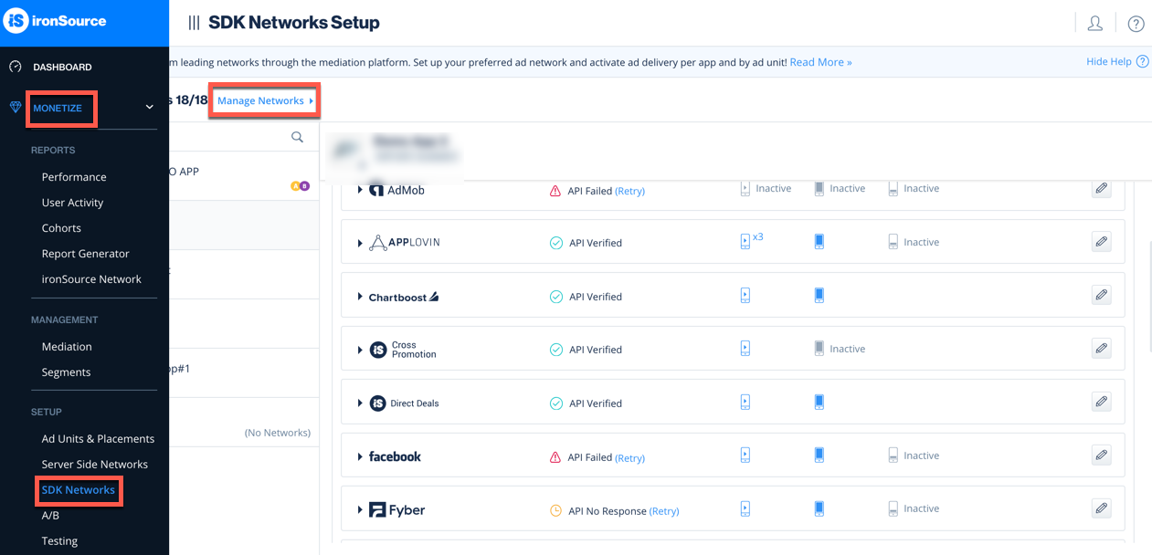Click the Read More link

[820, 62]
